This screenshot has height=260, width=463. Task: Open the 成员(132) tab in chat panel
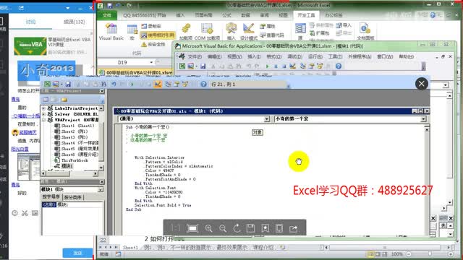tap(74, 22)
